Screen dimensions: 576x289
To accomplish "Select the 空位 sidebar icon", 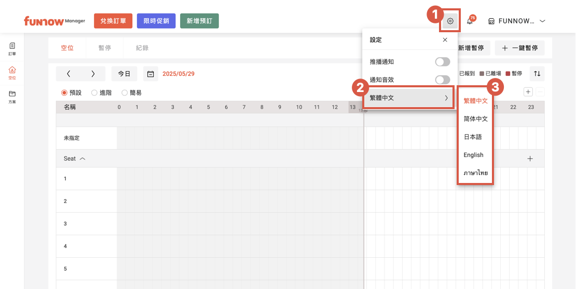I will click(12, 72).
